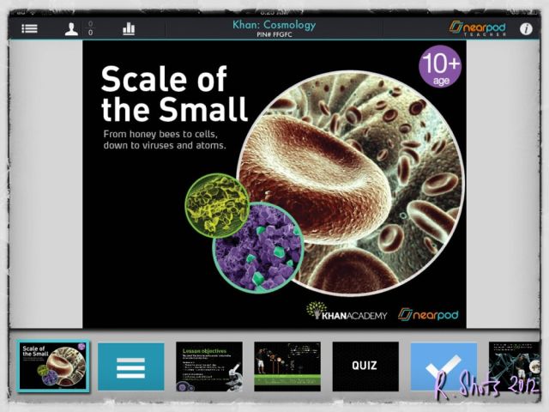
Task: Click the Nearpod logo on the slide
Action: click(429, 313)
